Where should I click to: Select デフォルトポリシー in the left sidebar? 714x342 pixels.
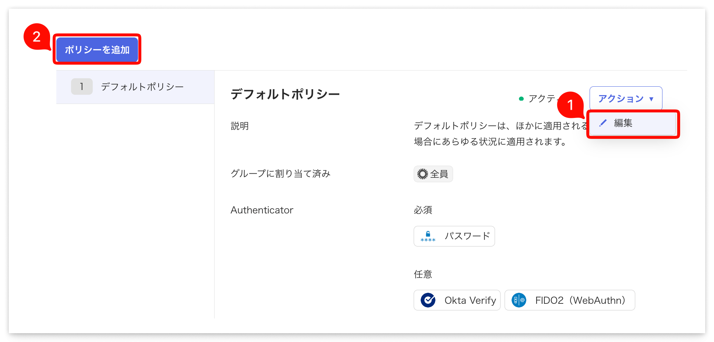point(142,86)
